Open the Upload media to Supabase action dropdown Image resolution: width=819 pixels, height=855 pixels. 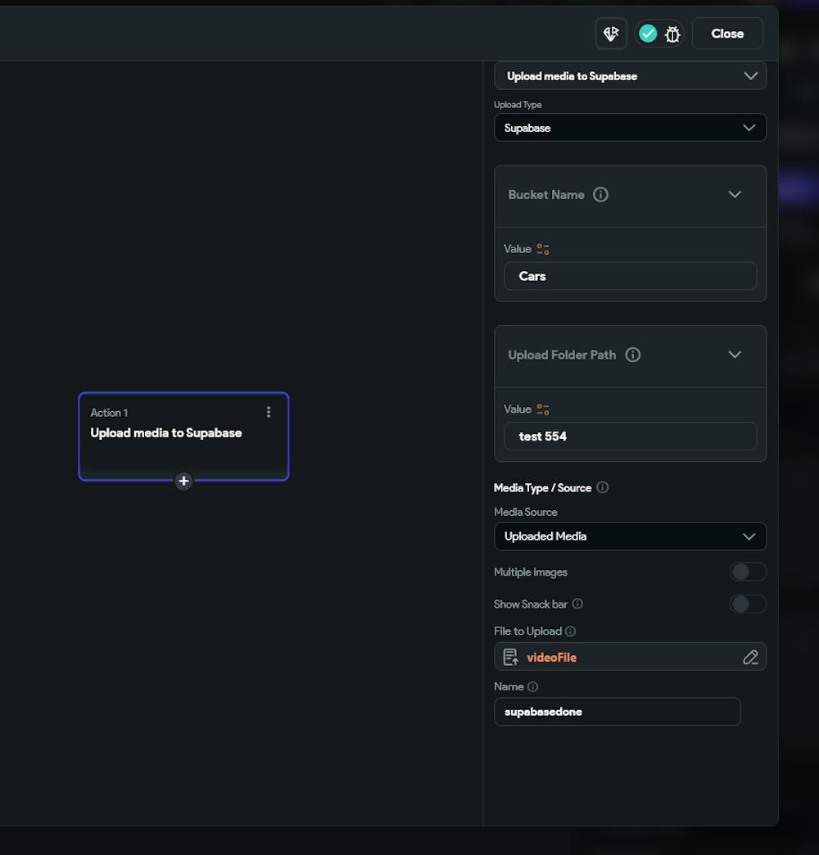tap(630, 76)
